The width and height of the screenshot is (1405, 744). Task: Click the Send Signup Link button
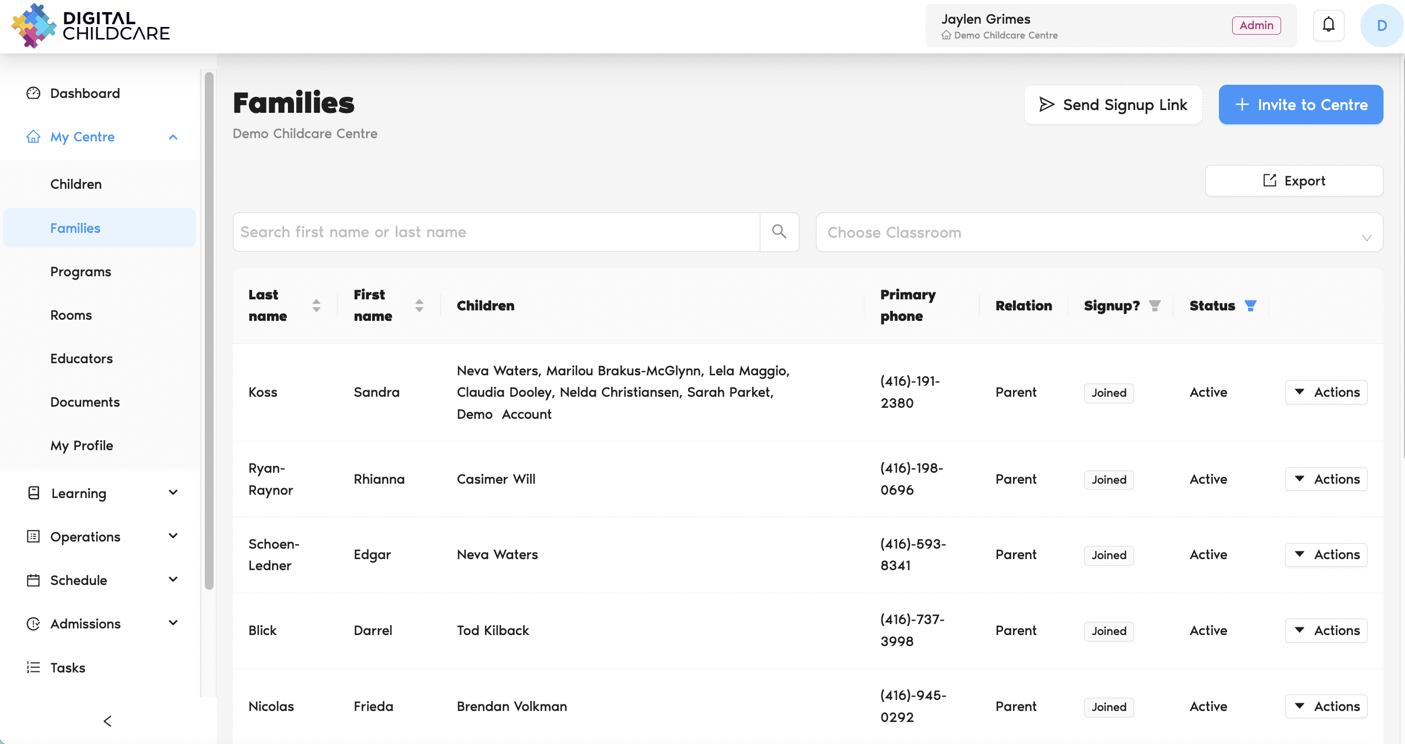click(1113, 105)
